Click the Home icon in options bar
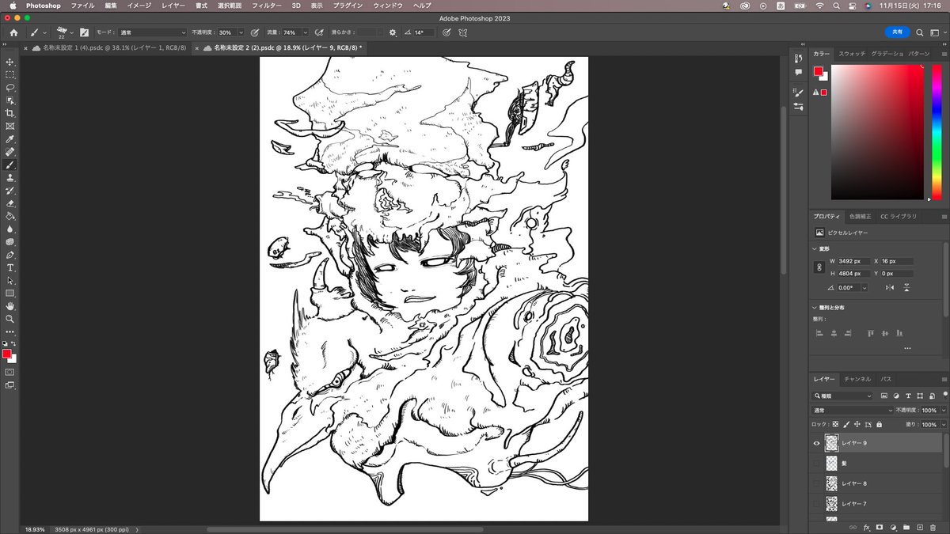 (13, 32)
